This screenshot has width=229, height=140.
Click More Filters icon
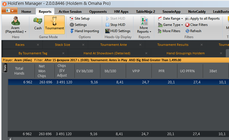point(160,31)
